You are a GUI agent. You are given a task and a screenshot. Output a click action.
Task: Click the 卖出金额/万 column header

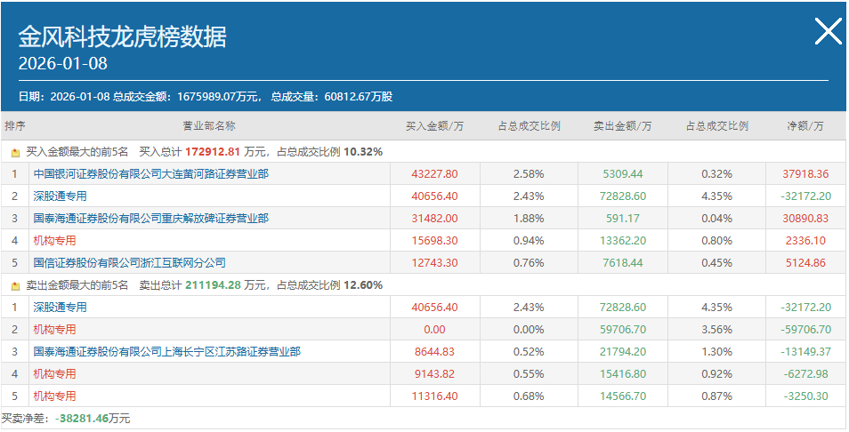point(623,126)
